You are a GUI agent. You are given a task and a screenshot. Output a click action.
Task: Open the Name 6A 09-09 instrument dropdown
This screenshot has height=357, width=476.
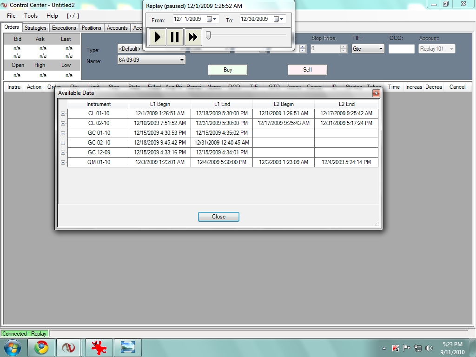152,60
